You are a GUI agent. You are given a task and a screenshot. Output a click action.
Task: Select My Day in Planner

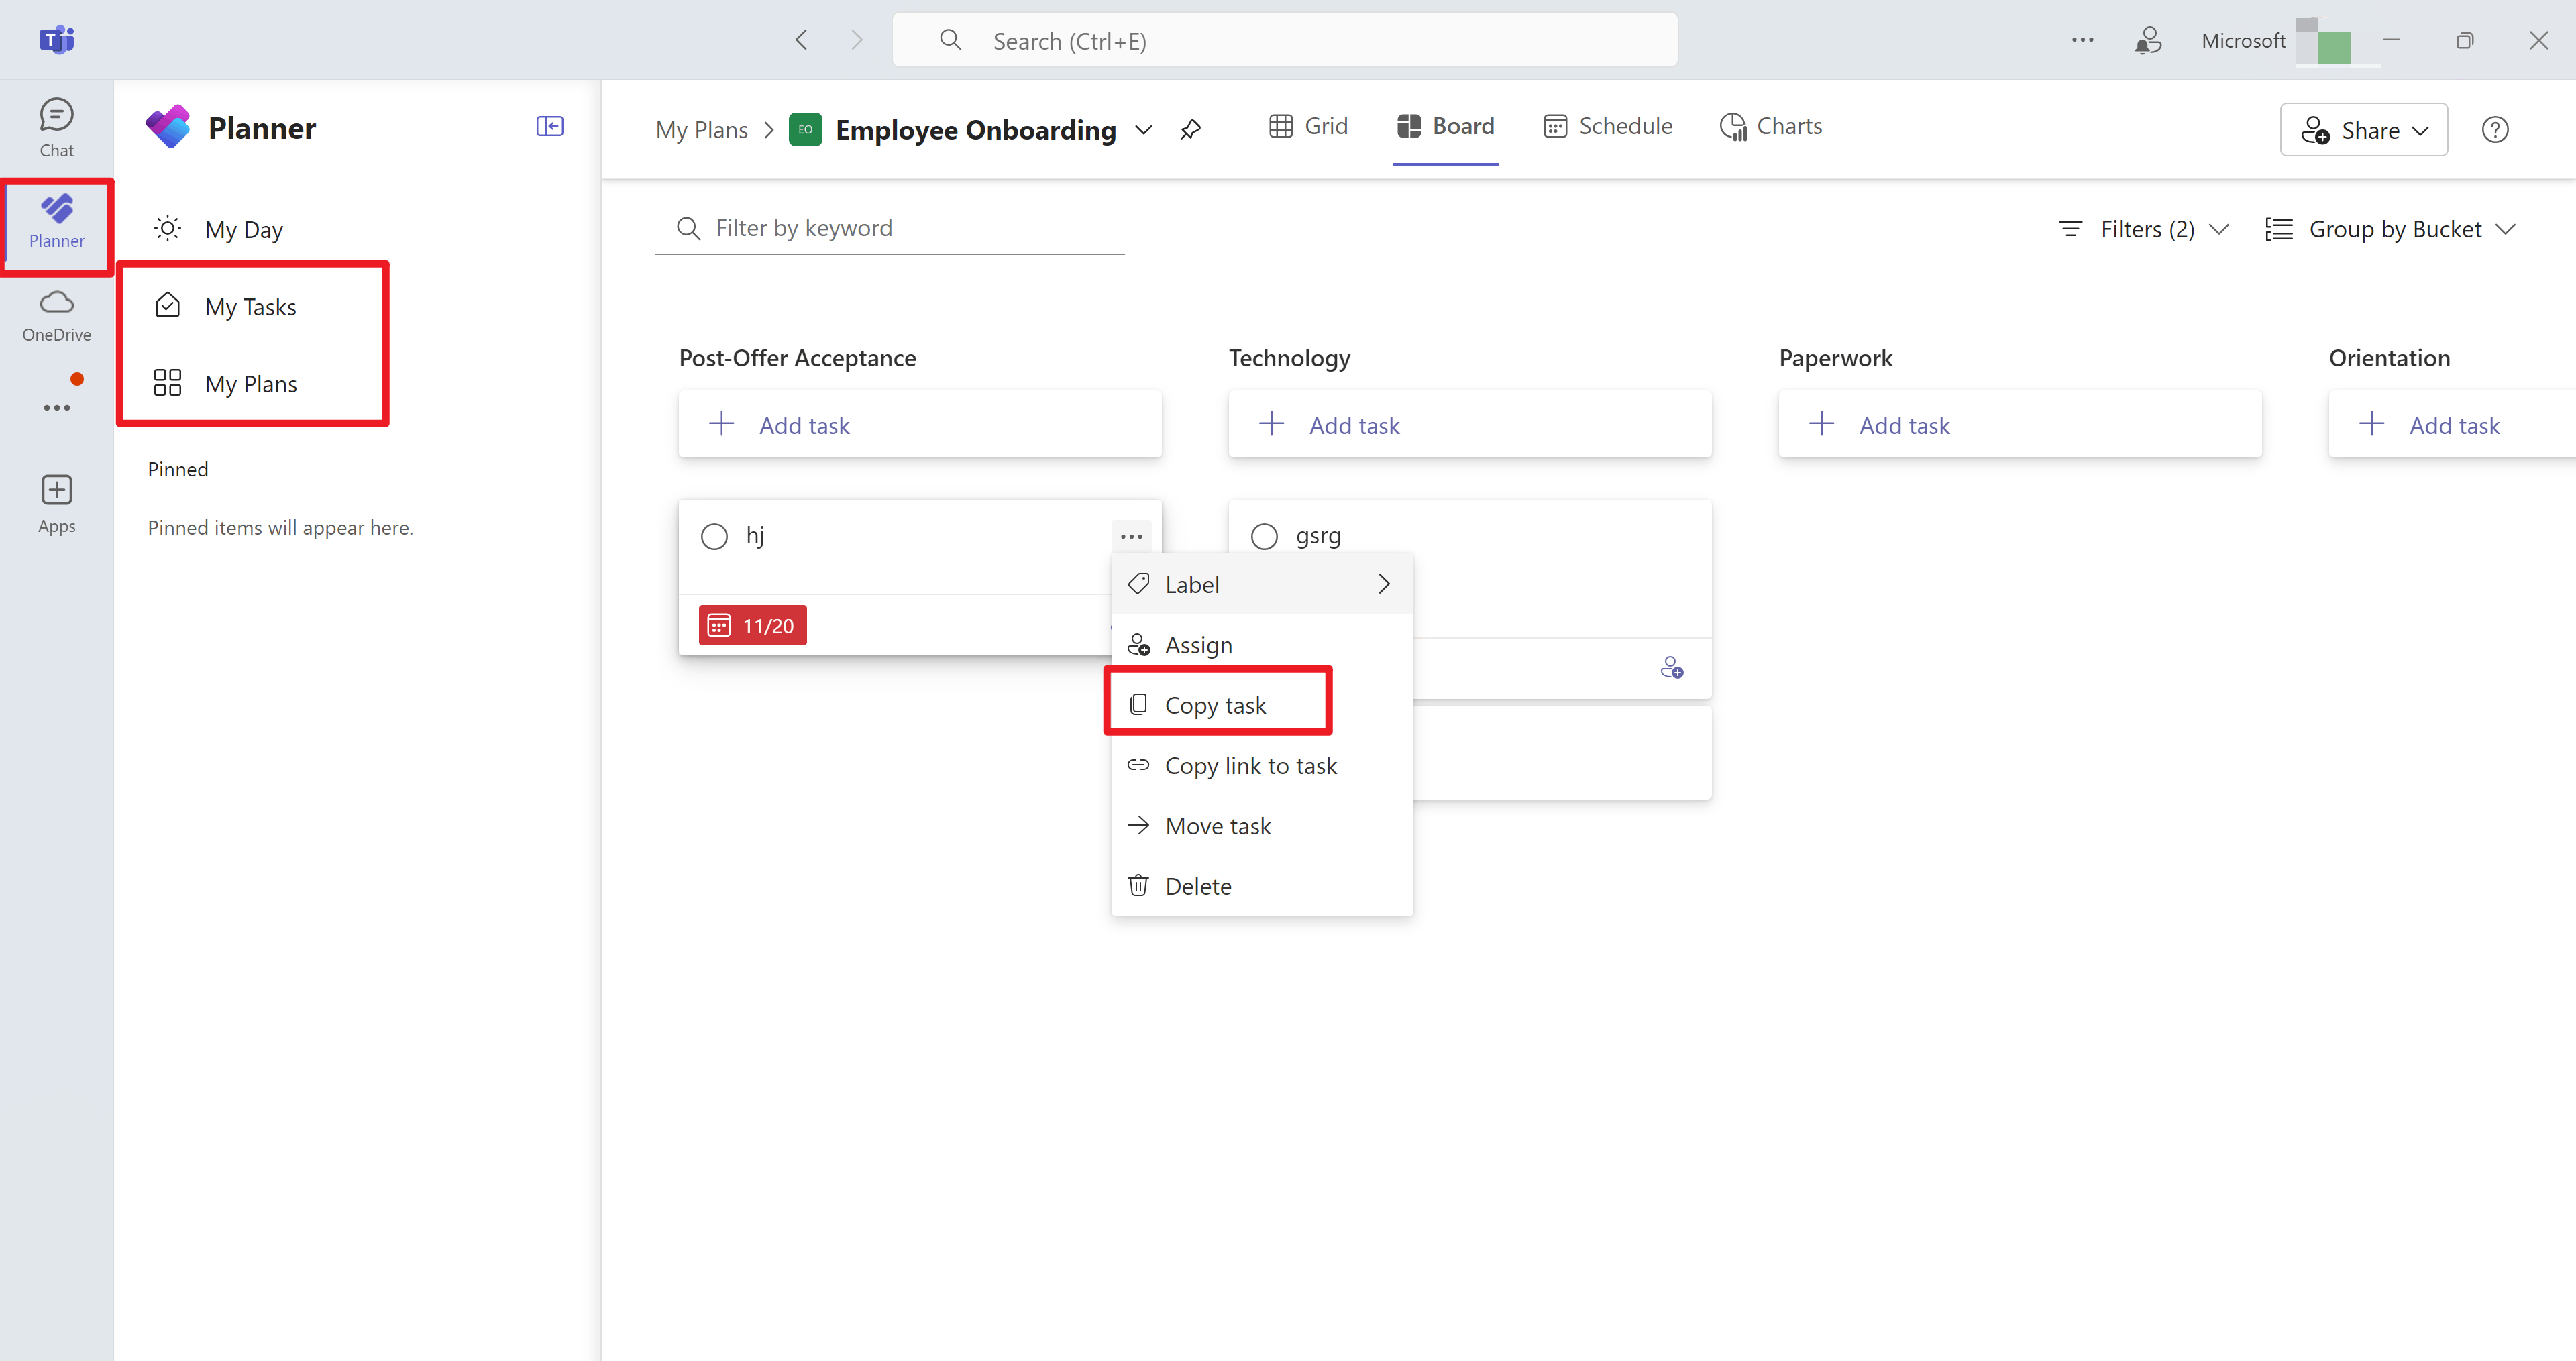[243, 228]
